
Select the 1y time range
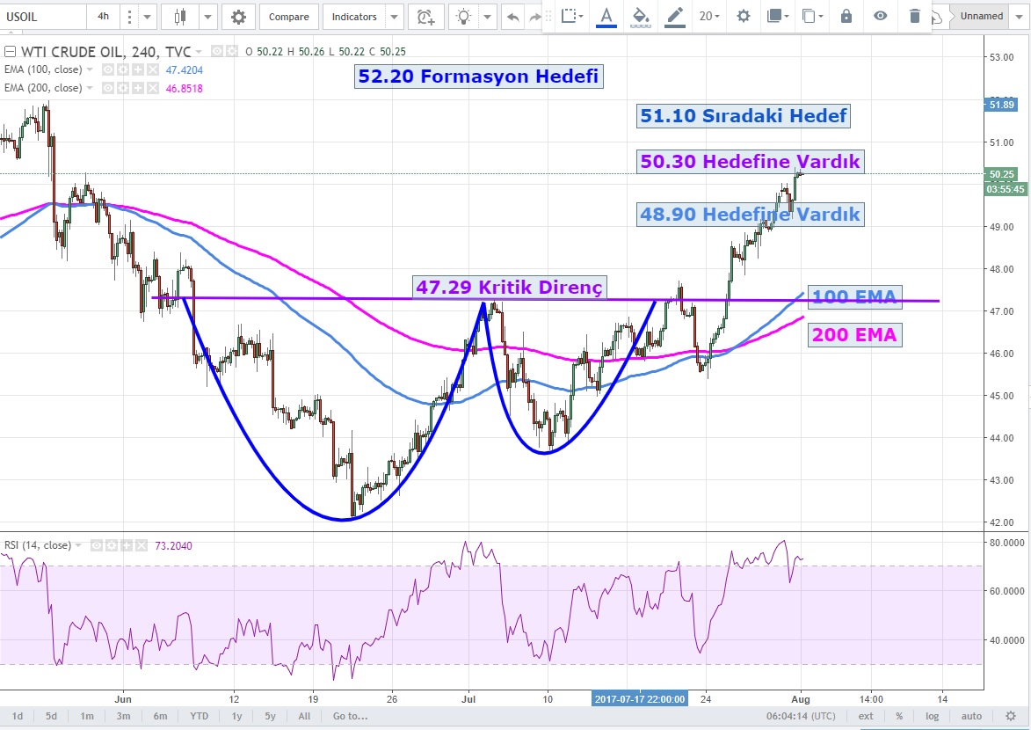point(236,716)
